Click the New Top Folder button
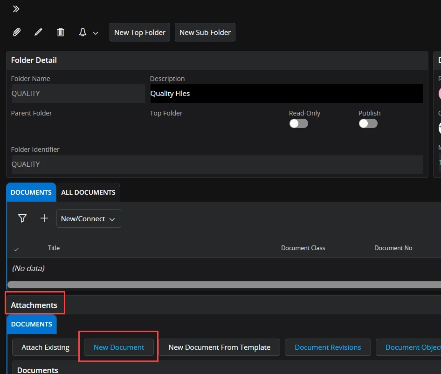This screenshot has width=441, height=374. click(x=140, y=32)
